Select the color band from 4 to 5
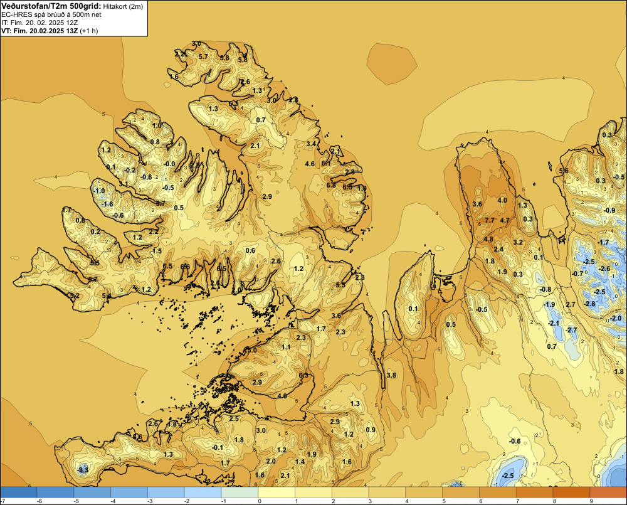Image resolution: width=627 pixels, height=505 pixels. (424, 492)
